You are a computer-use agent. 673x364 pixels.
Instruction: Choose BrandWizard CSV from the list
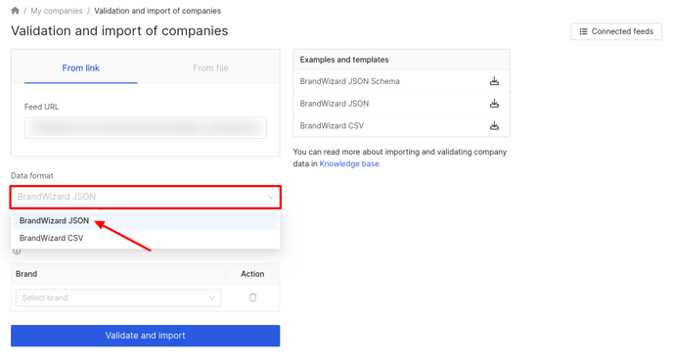[146, 238]
